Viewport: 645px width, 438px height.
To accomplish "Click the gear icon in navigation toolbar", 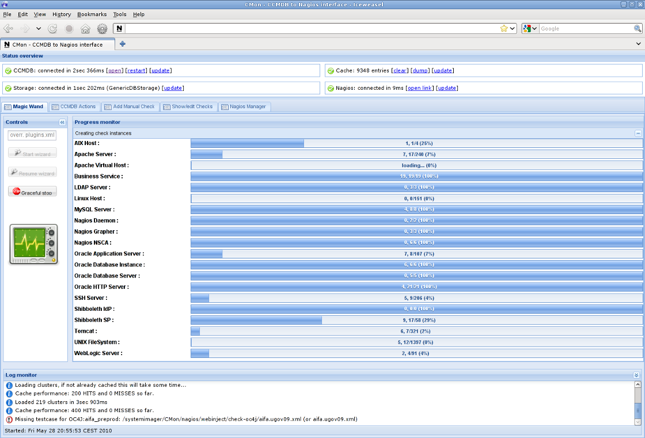I will tap(102, 28).
